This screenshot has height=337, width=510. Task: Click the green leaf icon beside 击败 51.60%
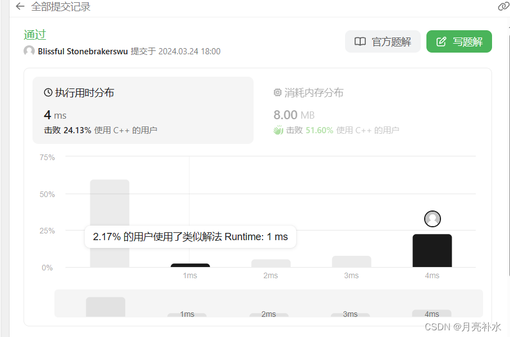pos(278,130)
